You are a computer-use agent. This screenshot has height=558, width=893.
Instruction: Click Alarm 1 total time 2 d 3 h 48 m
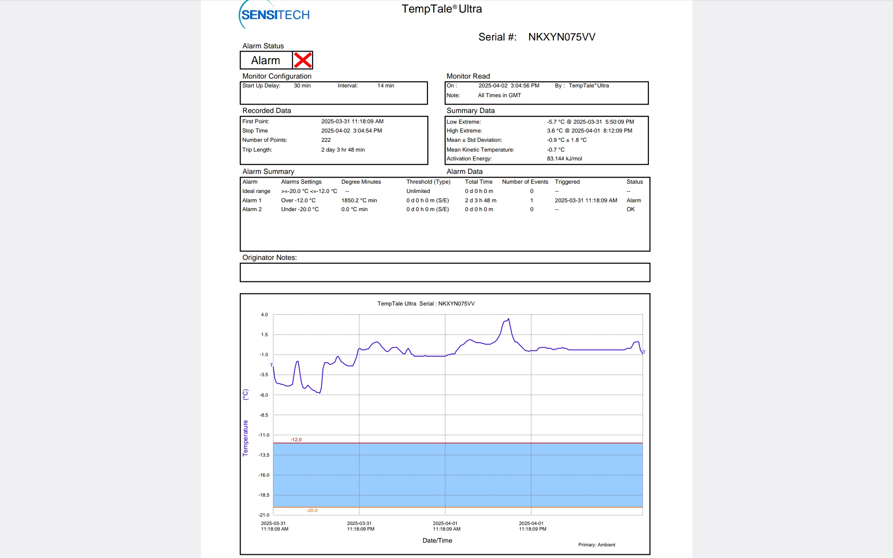(x=480, y=200)
